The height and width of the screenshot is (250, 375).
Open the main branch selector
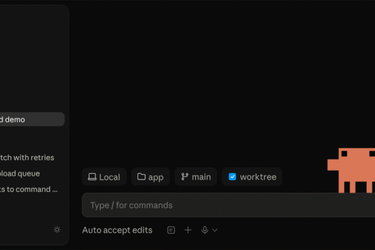(x=196, y=177)
